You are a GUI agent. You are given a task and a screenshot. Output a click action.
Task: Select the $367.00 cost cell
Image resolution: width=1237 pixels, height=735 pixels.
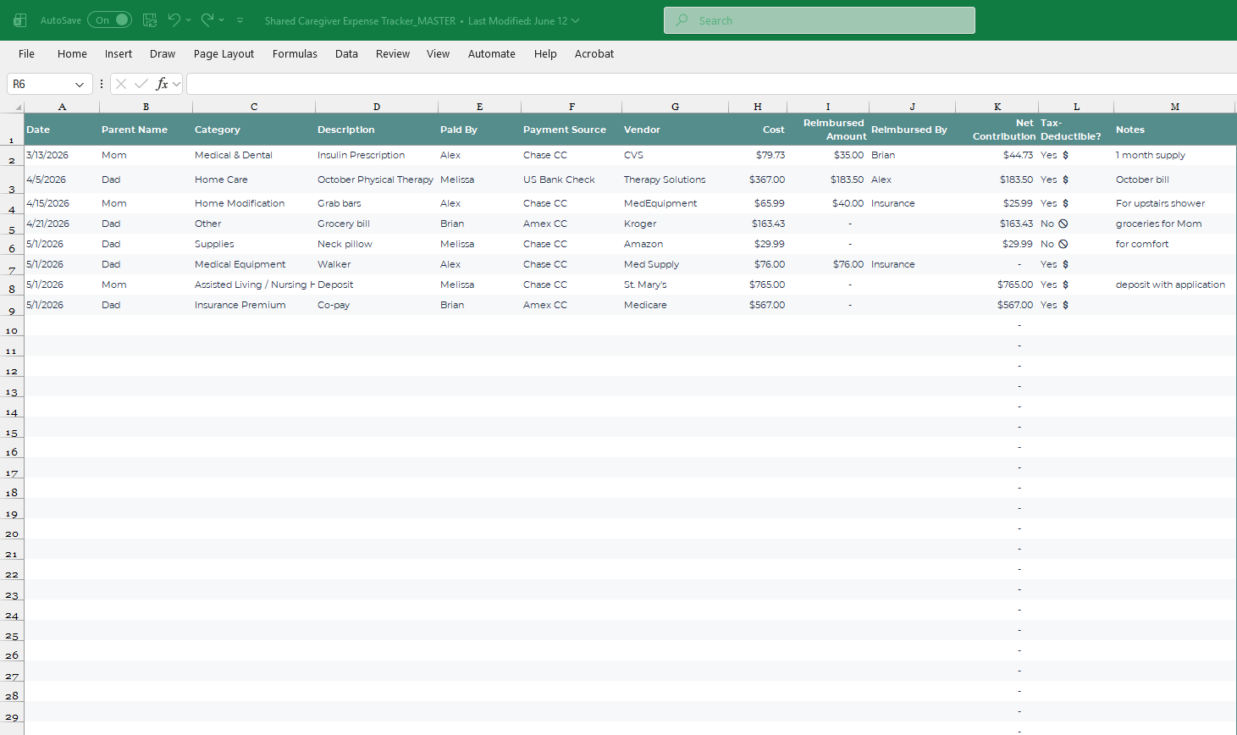(x=758, y=180)
